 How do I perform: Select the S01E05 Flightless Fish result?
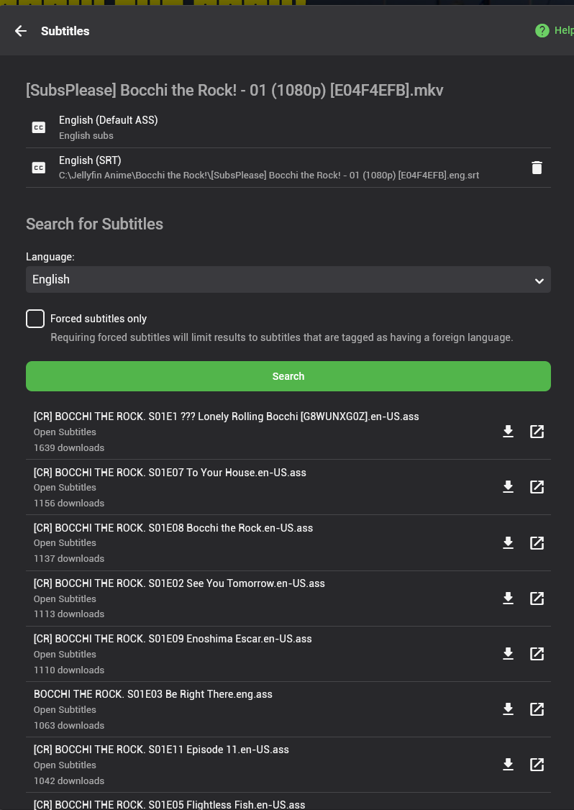tap(169, 804)
